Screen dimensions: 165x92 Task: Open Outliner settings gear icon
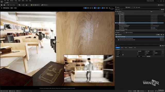click(163, 9)
